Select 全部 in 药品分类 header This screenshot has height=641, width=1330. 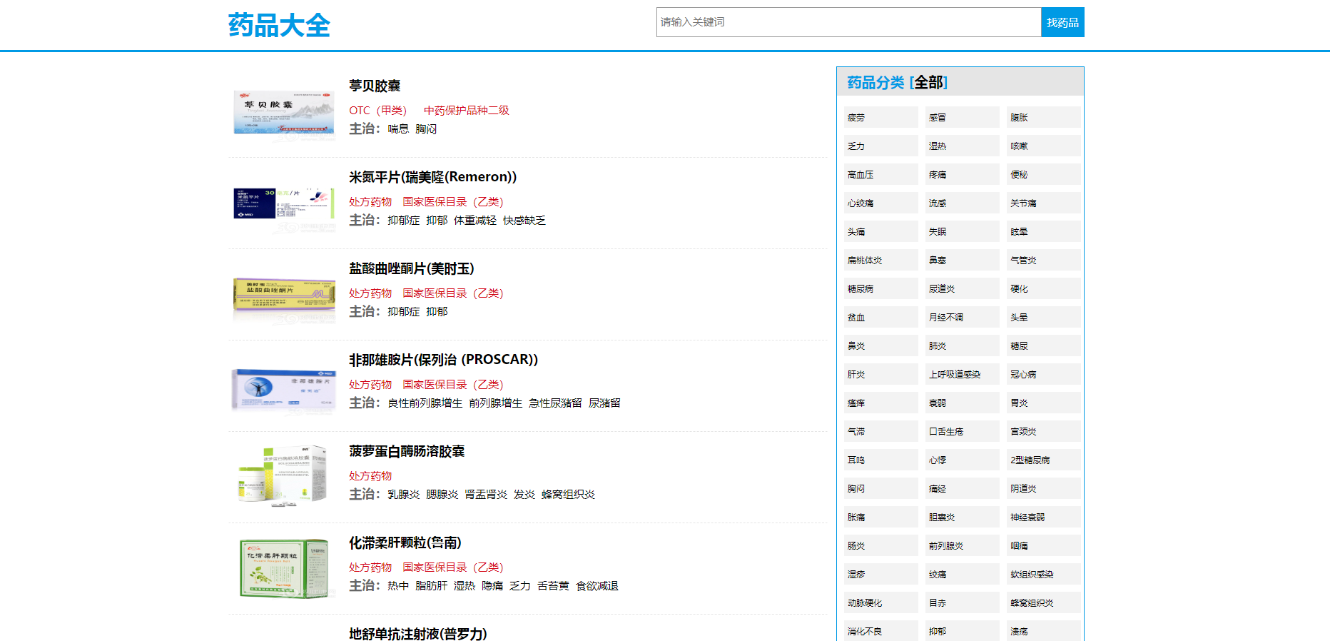[928, 83]
